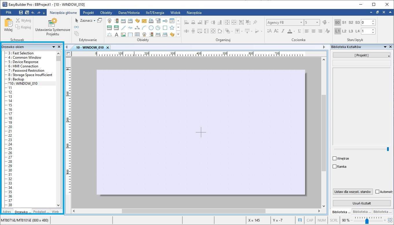Switch to the Web panel tab
This screenshot has width=394, height=225.
pyautogui.click(x=55, y=212)
